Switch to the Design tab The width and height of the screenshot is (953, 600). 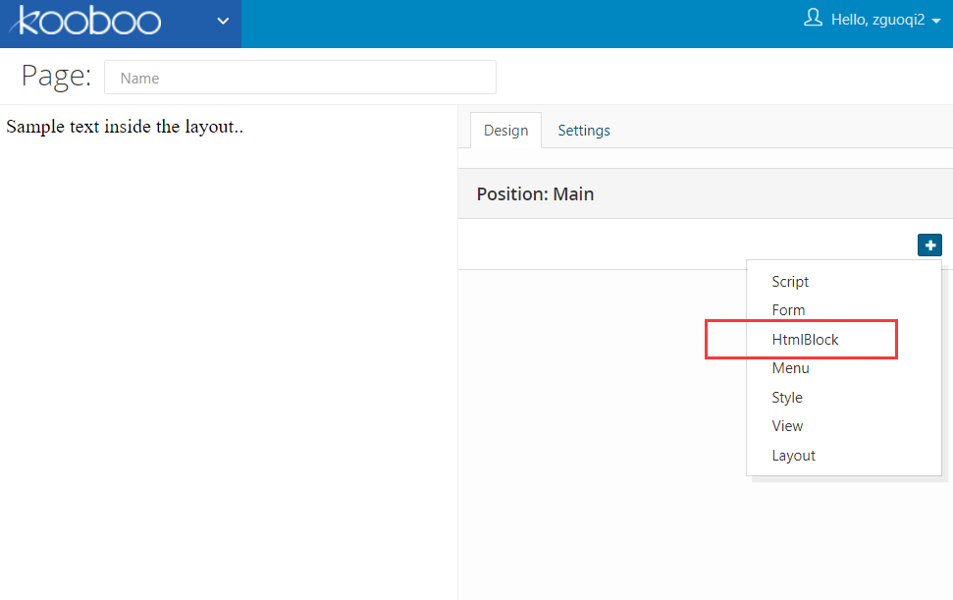coord(505,130)
